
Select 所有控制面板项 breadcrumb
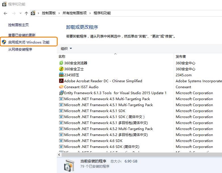click(x=75, y=13)
